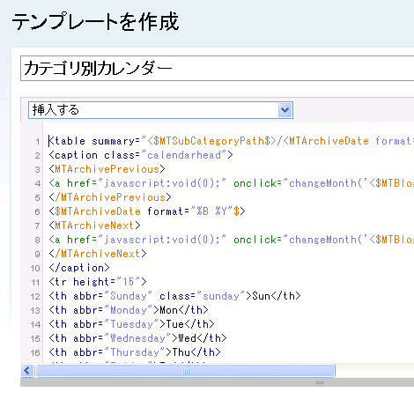Click line 3 opening MTArchivePrevious tag
The height and width of the screenshot is (400, 414).
107,169
